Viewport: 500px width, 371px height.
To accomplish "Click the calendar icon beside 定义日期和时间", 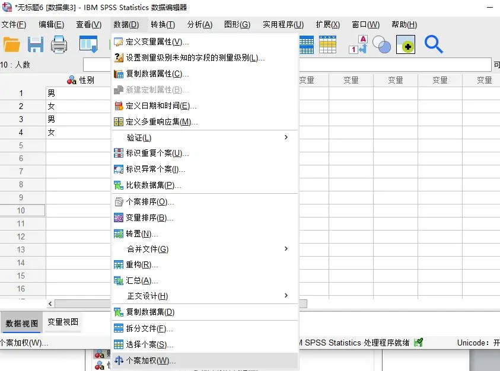I will coord(119,106).
